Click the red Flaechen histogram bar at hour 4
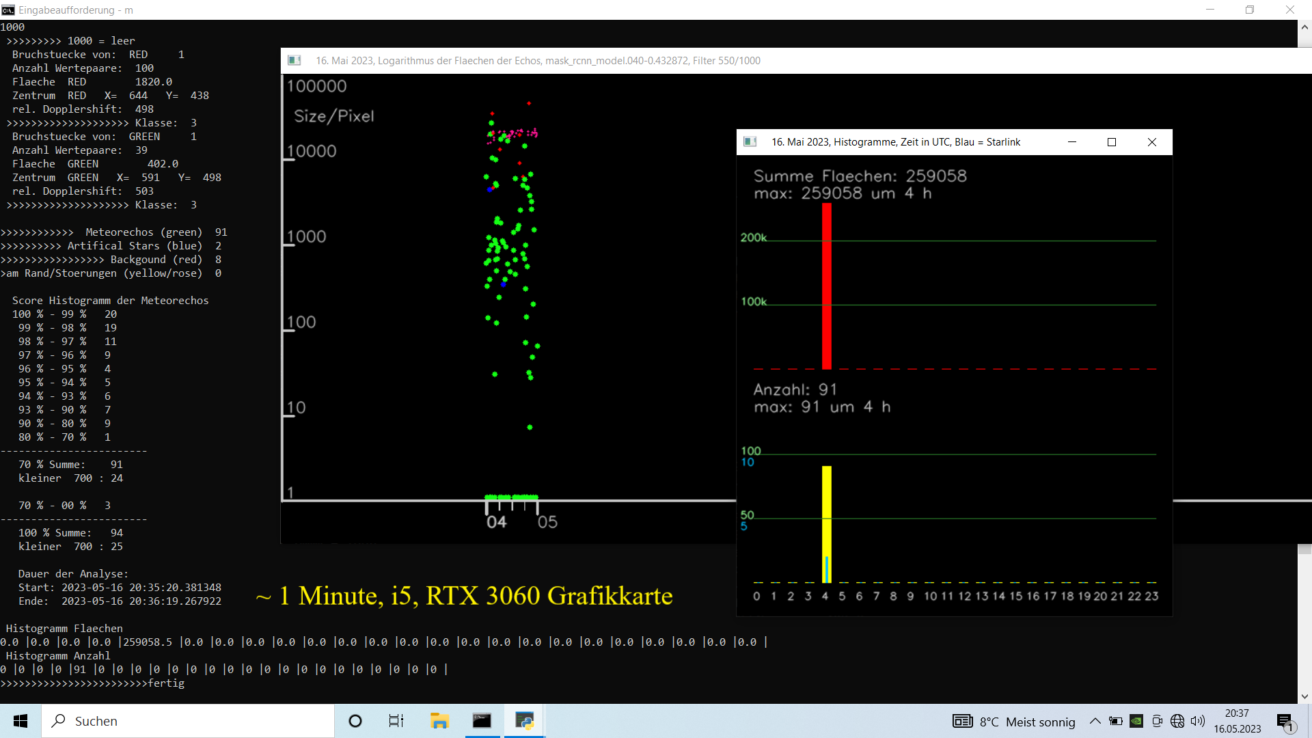1312x738 pixels. pos(827,286)
